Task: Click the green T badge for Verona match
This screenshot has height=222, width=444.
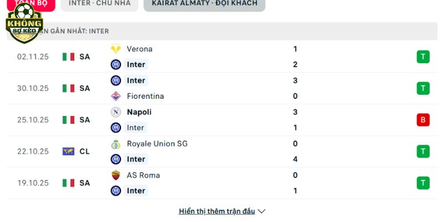Action: 423,57
